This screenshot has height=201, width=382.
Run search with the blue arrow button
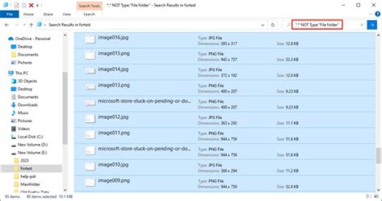pos(372,25)
